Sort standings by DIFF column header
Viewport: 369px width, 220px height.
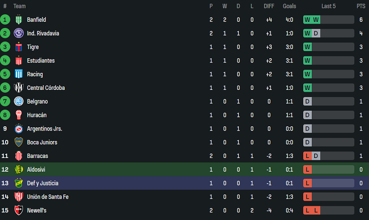coord(268,6)
